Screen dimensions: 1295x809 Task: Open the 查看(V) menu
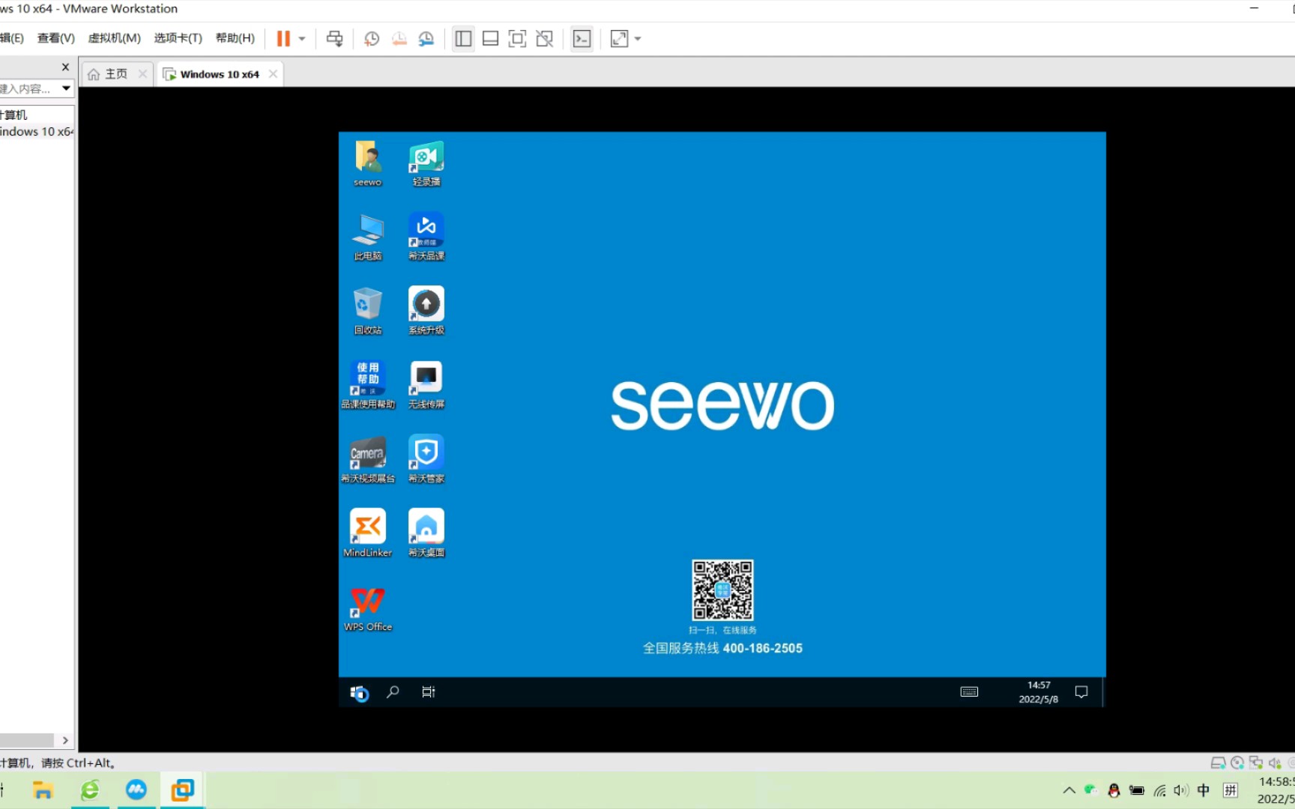[56, 38]
